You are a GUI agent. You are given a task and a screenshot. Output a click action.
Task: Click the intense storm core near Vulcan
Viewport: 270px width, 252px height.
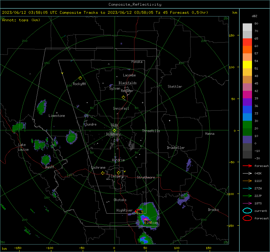(145, 219)
